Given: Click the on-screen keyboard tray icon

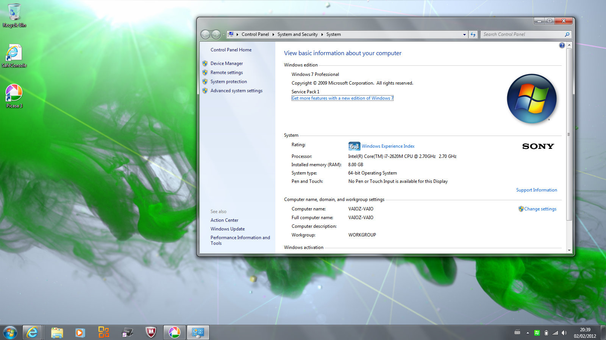Looking at the screenshot, I should [517, 332].
